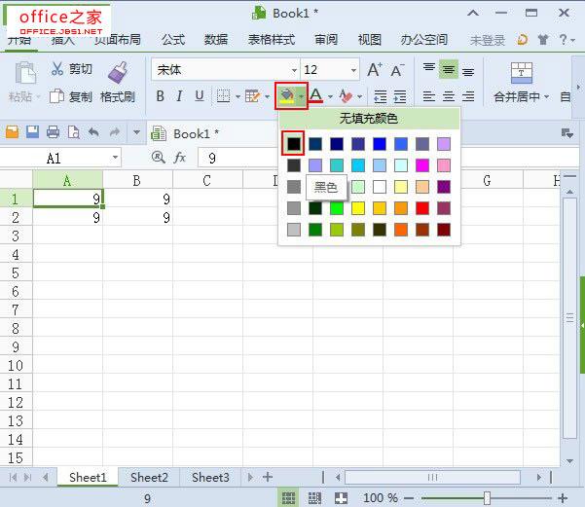Viewport: 585px width, 507px height.
Task: Toggle Underline formatting
Action: click(200, 96)
